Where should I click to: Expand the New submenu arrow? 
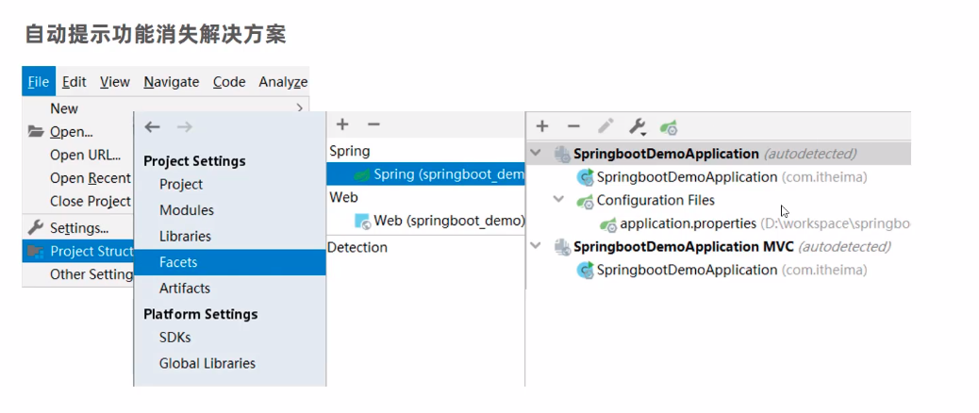(x=300, y=108)
